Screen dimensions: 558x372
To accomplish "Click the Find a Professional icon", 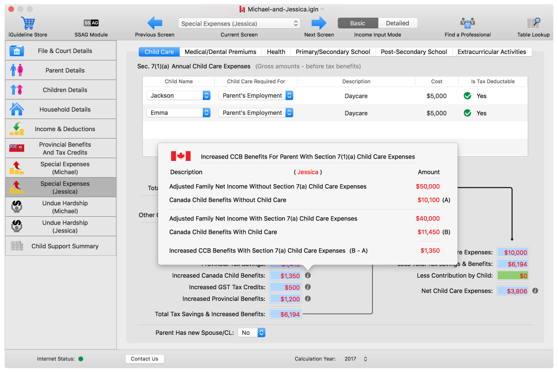I will coord(467,23).
